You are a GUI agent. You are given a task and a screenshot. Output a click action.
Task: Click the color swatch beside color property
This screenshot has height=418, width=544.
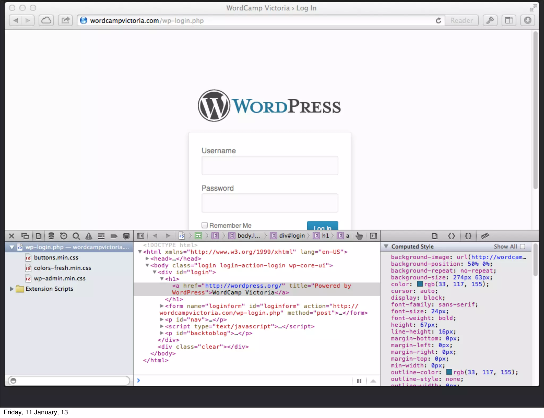tap(420, 284)
